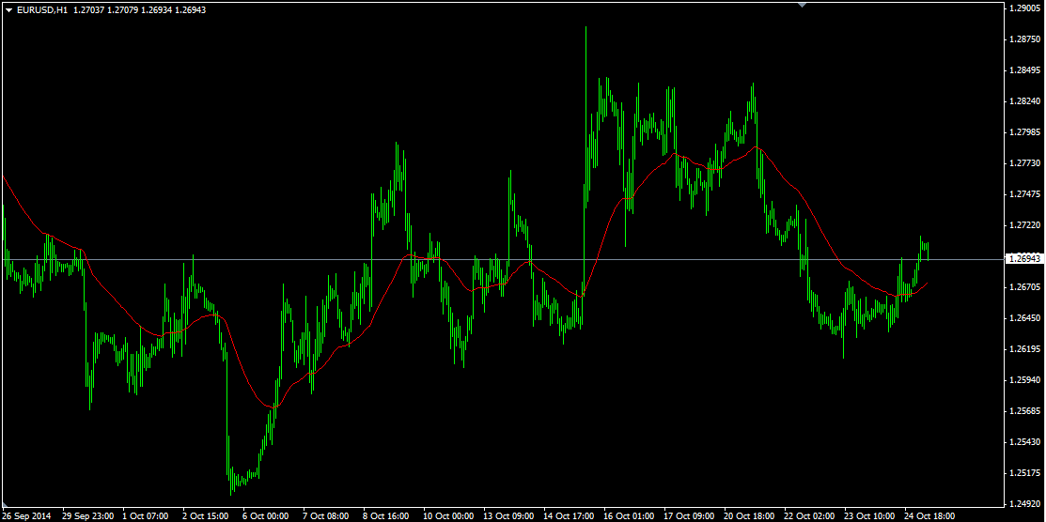Click the 1.25175 price axis label
The height and width of the screenshot is (522, 1046).
1023,473
